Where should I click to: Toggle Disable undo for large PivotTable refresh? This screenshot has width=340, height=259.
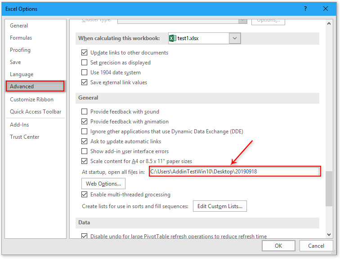(85, 236)
